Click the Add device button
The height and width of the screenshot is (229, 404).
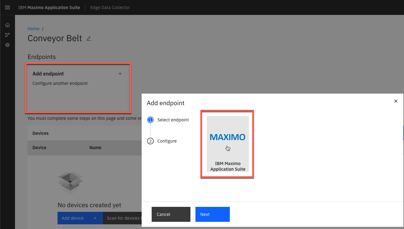[x=80, y=218]
